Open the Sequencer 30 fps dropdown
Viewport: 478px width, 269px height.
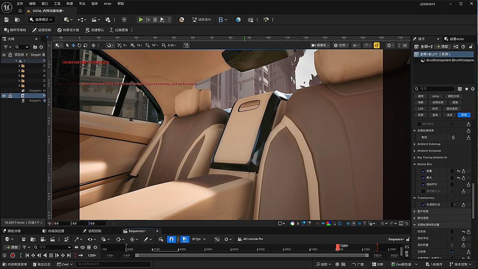(x=199, y=239)
